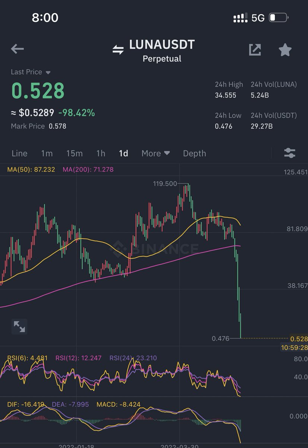Tap the RSI(6): 4.481 label

[27, 358]
